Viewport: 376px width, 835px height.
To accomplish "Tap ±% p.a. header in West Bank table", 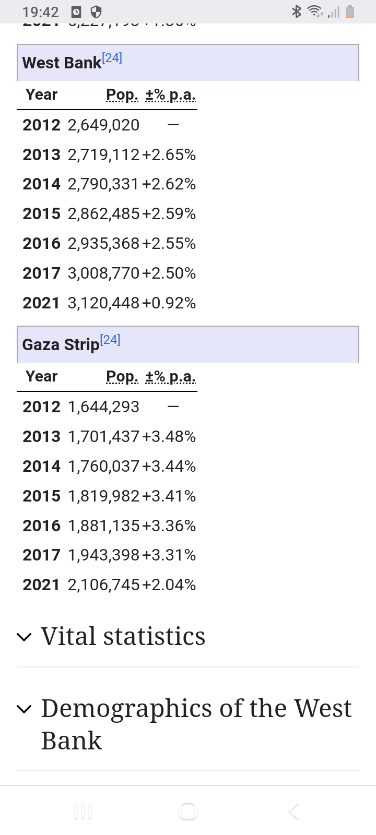I will pyautogui.click(x=170, y=95).
